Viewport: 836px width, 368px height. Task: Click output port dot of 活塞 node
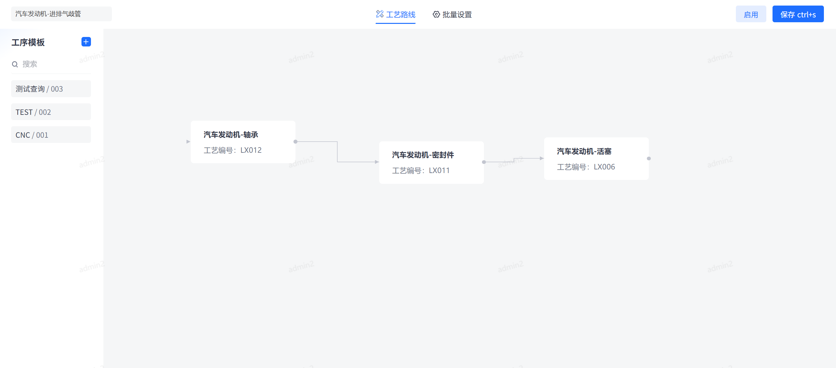click(x=649, y=158)
